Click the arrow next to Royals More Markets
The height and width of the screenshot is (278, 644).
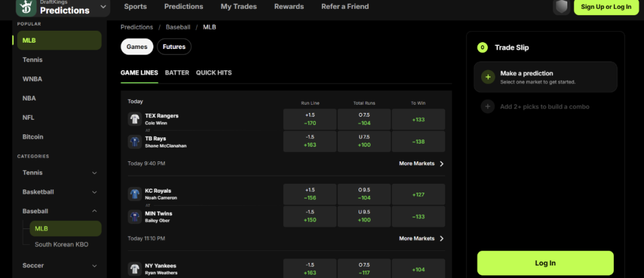tap(442, 238)
